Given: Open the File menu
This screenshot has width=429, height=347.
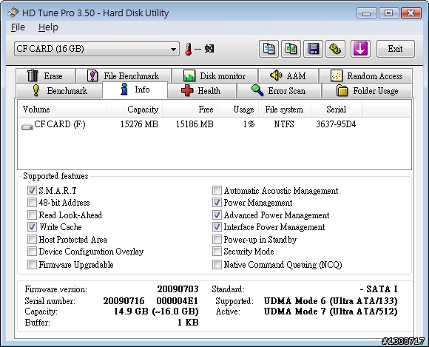Looking at the screenshot, I should 18,27.
